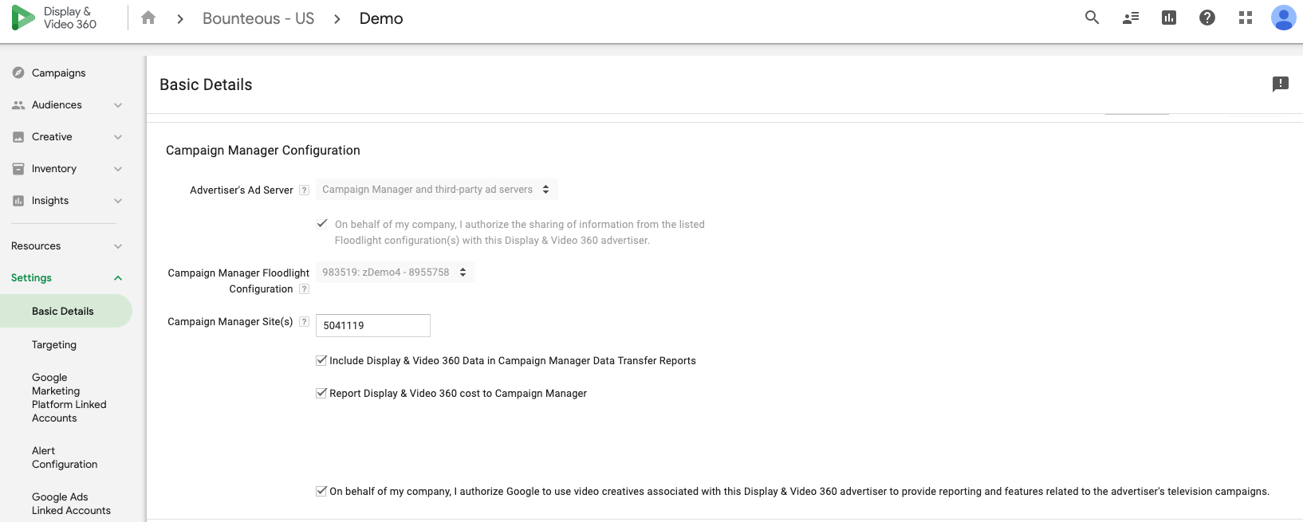Open help for Campaign Manager Site(s)
The height and width of the screenshot is (522, 1303).
[x=304, y=322]
